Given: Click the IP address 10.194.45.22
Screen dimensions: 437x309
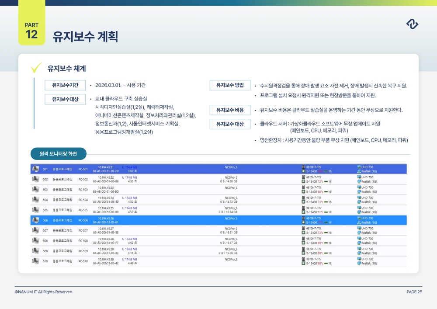Looking at the screenshot, I should tap(106, 177).
